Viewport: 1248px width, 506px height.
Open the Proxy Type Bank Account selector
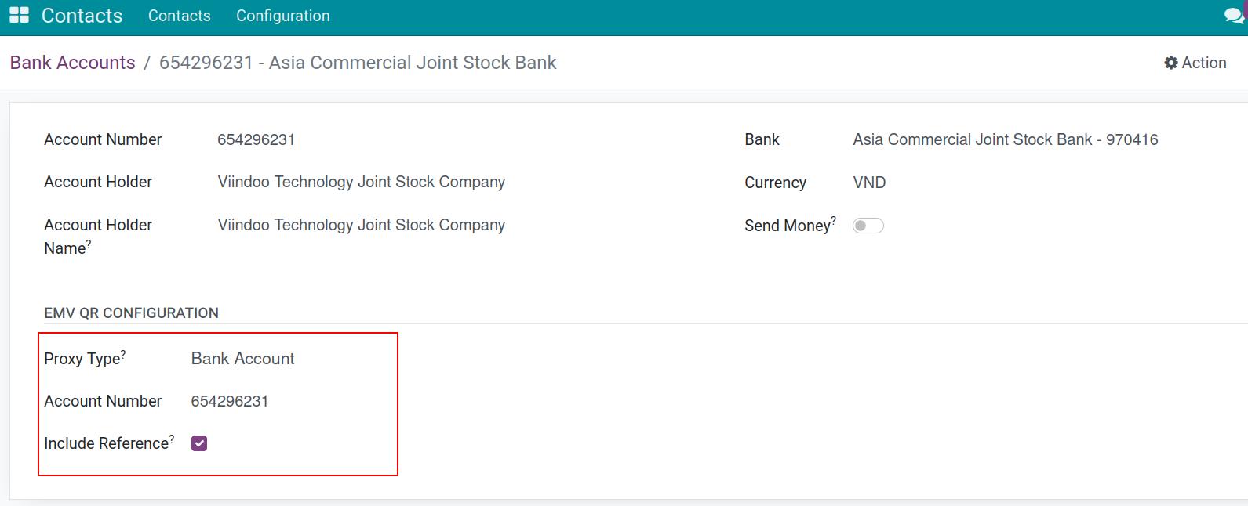pyautogui.click(x=242, y=359)
